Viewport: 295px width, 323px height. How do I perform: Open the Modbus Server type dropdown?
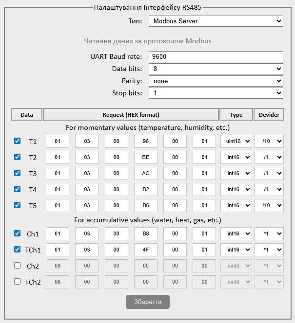click(x=216, y=21)
